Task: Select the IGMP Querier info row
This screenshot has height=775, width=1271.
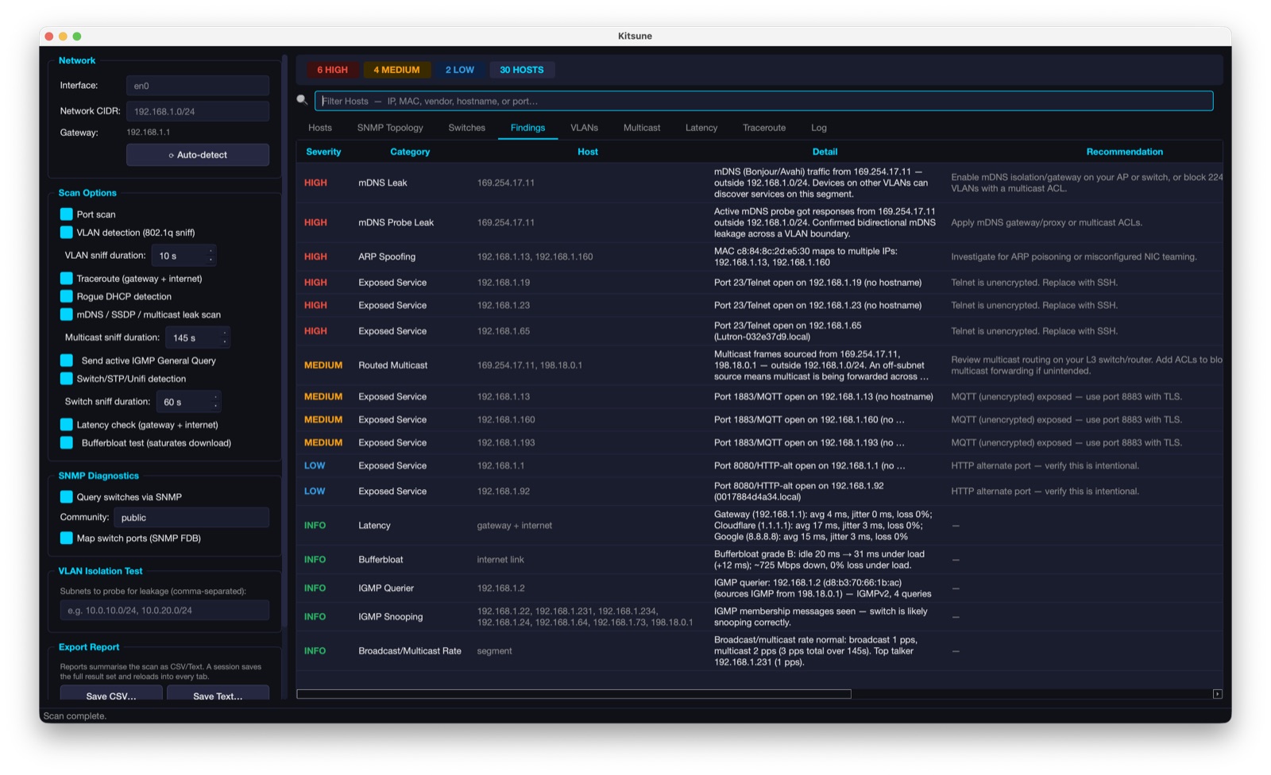Action: (759, 588)
